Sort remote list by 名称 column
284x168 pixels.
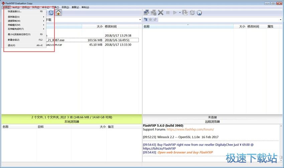tap(188, 27)
